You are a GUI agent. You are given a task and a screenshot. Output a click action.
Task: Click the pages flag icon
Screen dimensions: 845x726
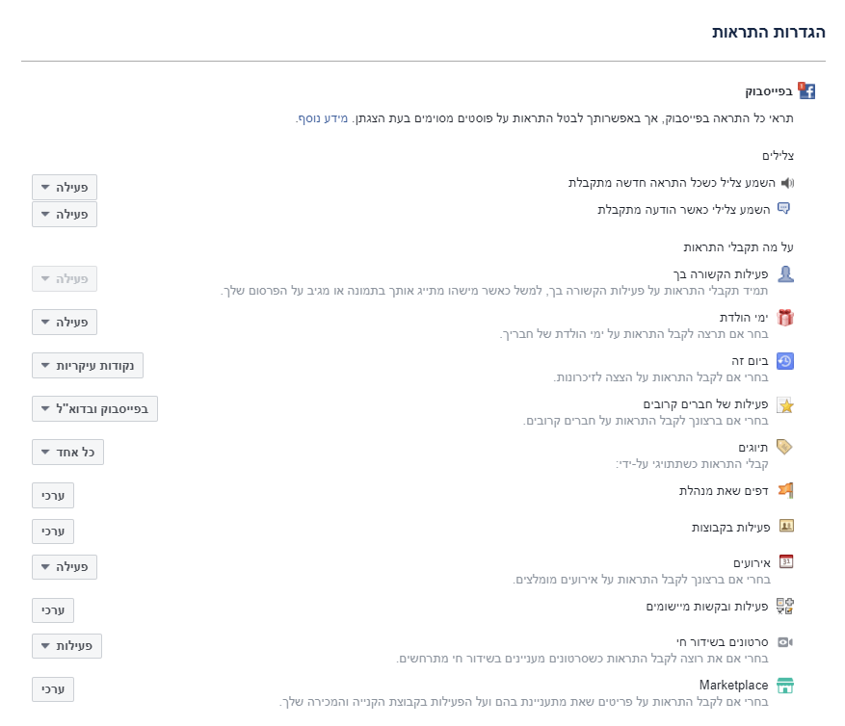point(785,490)
